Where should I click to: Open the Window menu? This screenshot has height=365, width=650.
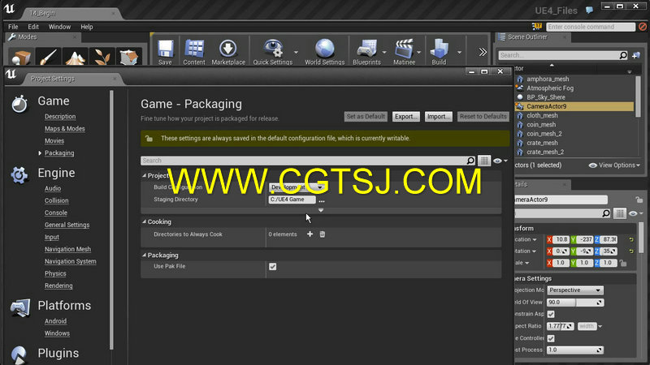click(x=59, y=27)
